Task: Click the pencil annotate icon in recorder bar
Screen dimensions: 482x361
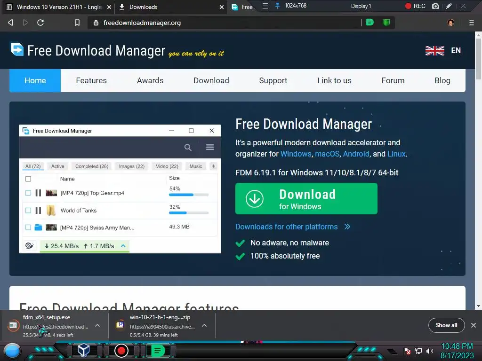Action: click(449, 6)
